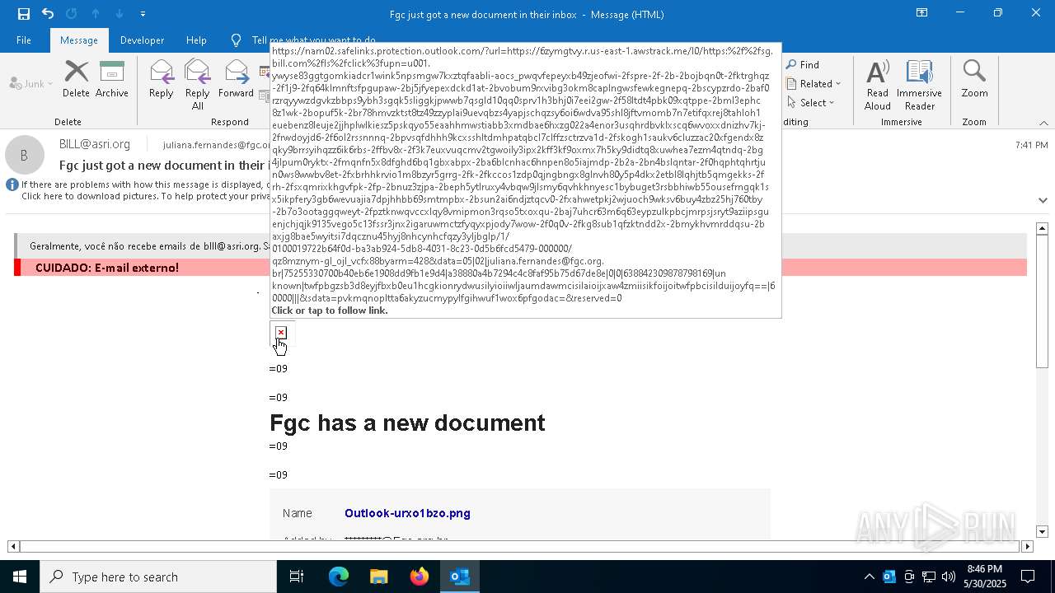Open the notification center

(1028, 577)
